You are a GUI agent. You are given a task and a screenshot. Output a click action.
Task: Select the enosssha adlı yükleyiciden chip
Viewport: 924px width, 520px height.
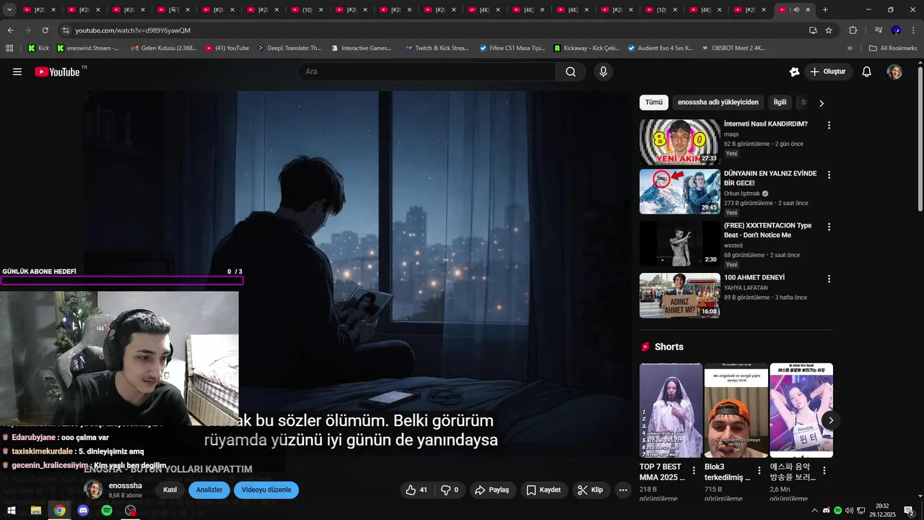tap(718, 103)
